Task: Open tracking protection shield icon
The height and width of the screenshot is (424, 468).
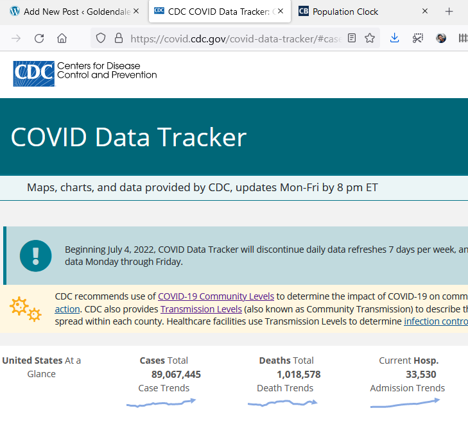Action: (101, 38)
